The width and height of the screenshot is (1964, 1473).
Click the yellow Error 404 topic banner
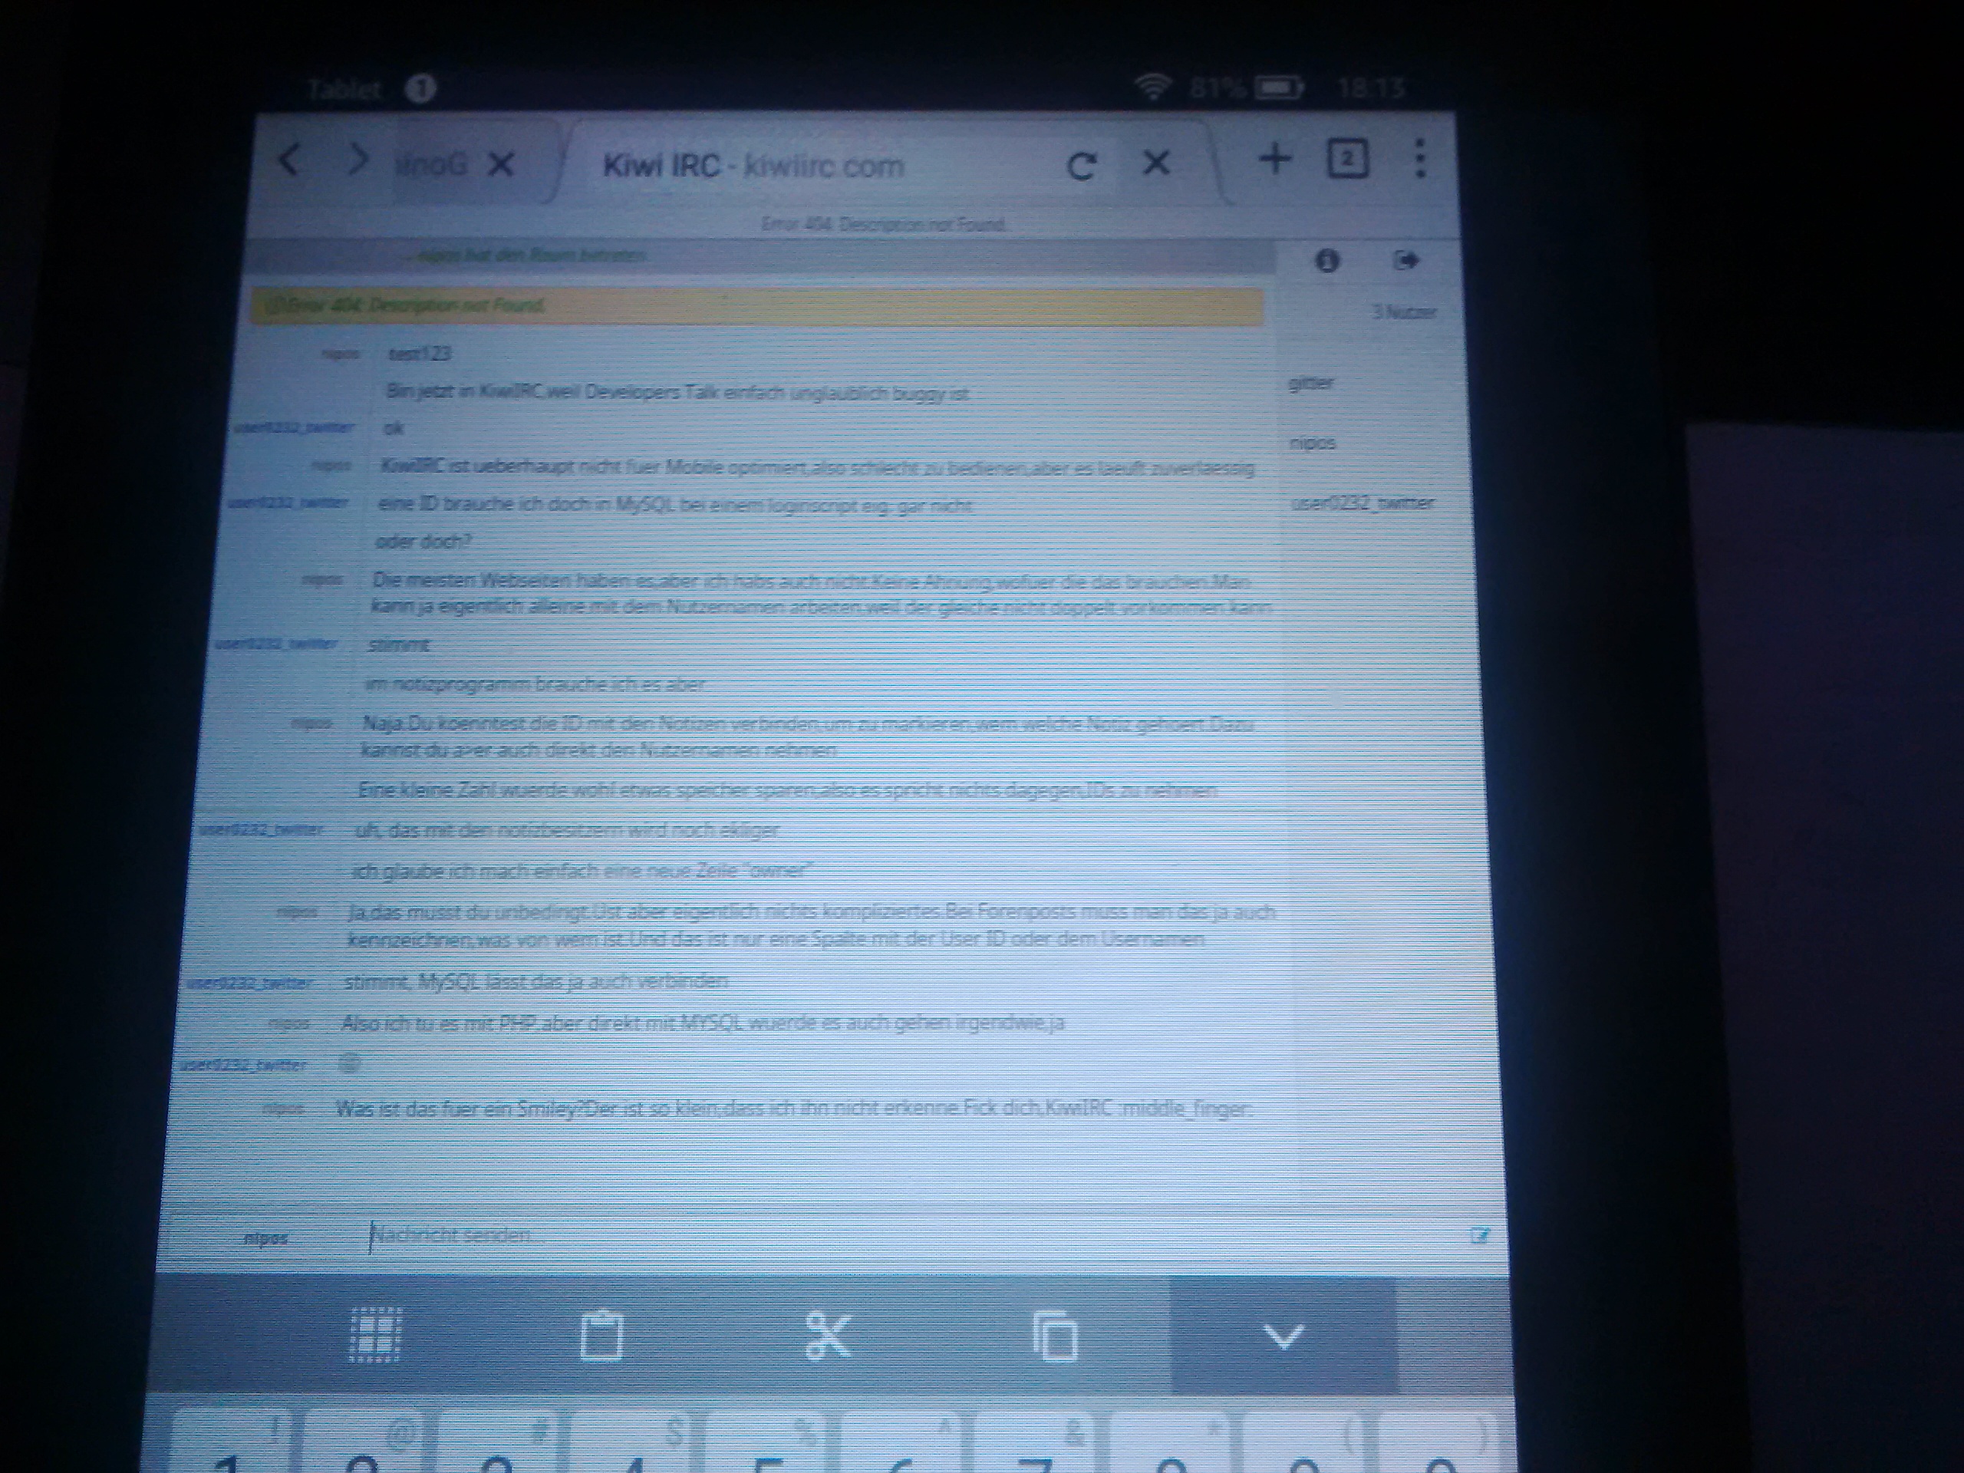[x=755, y=305]
